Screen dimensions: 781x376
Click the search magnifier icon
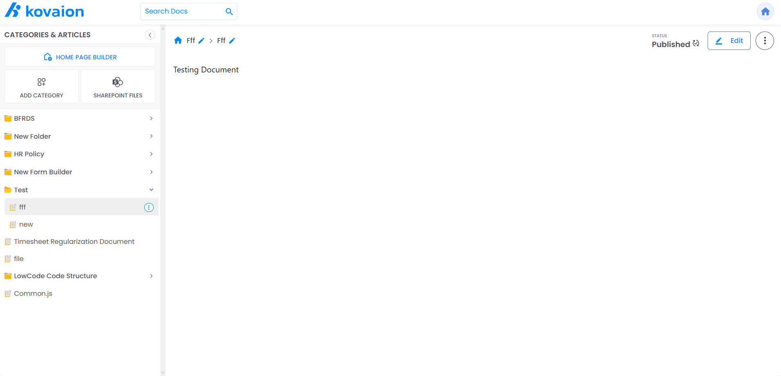[x=229, y=11]
